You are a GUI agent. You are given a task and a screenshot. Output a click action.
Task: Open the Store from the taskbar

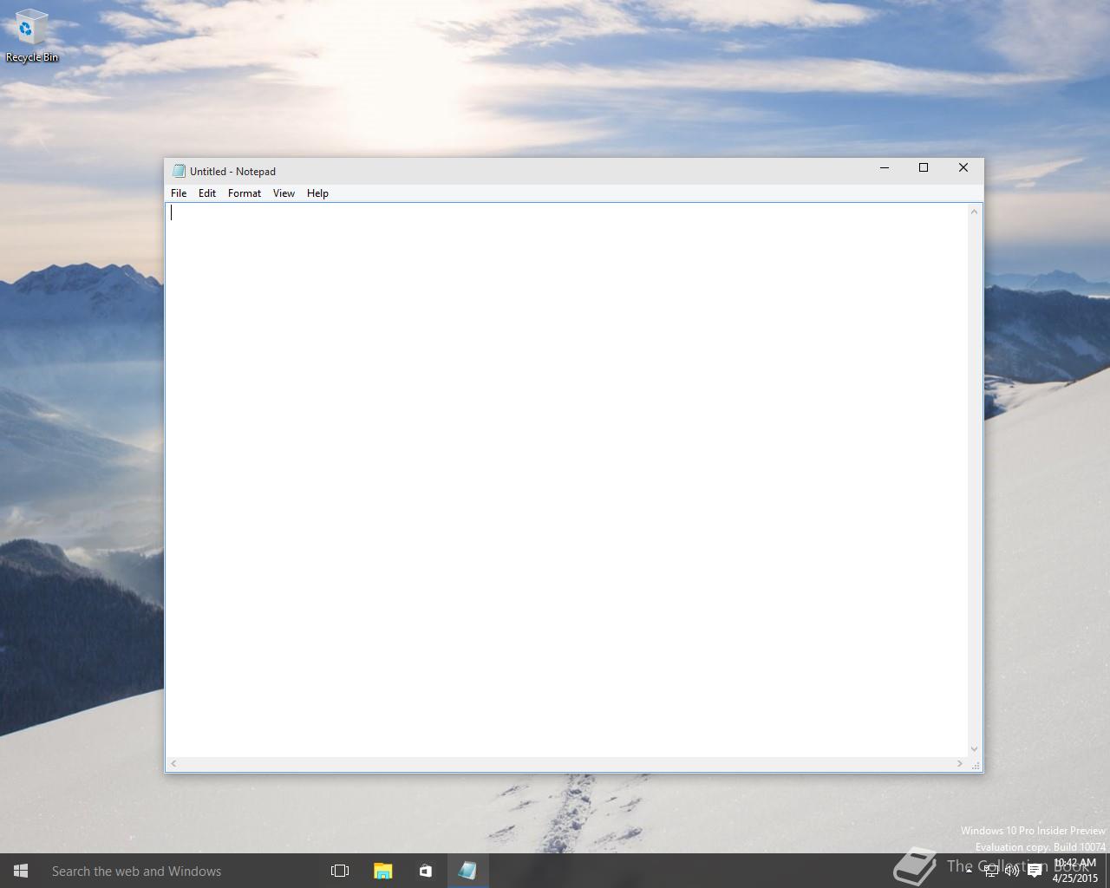click(x=425, y=871)
